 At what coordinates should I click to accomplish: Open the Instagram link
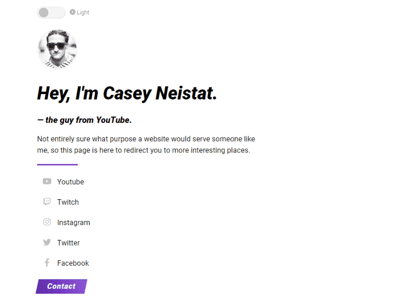pos(74,222)
